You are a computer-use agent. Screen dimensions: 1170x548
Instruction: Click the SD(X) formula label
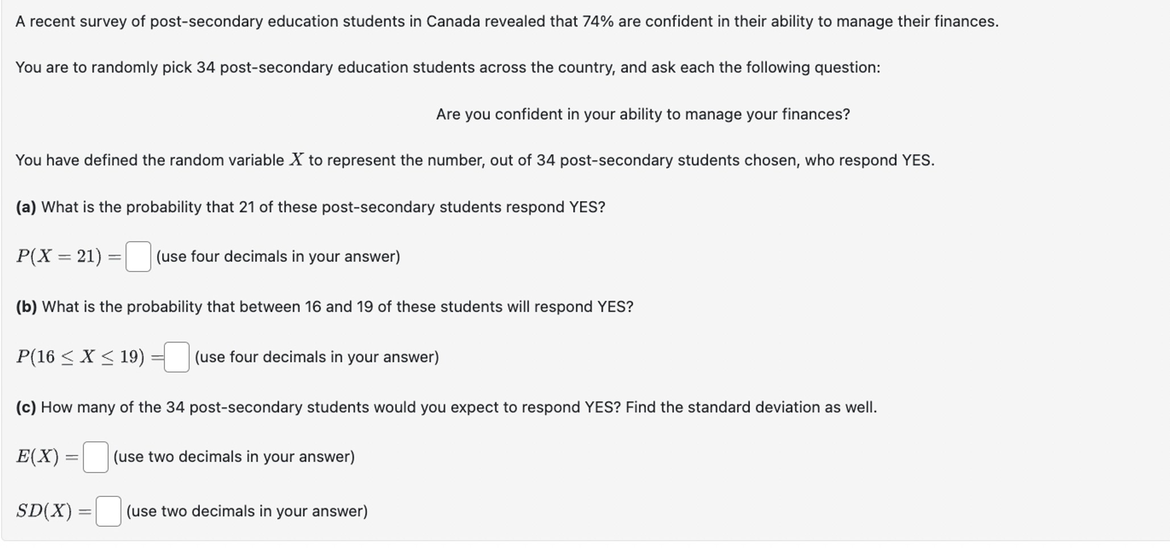tap(44, 511)
